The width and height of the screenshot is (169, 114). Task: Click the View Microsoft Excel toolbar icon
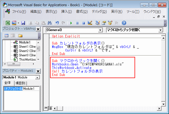pyautogui.click(x=8, y=23)
